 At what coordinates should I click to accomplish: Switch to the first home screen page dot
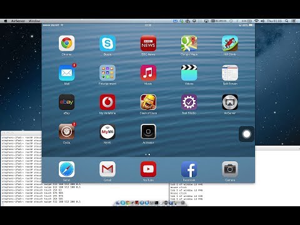click(146, 154)
